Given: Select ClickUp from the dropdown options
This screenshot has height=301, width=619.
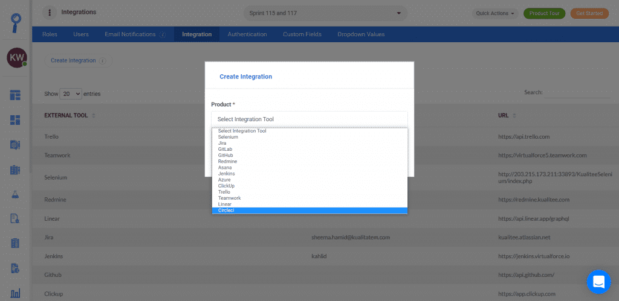Looking at the screenshot, I should pos(309,186).
